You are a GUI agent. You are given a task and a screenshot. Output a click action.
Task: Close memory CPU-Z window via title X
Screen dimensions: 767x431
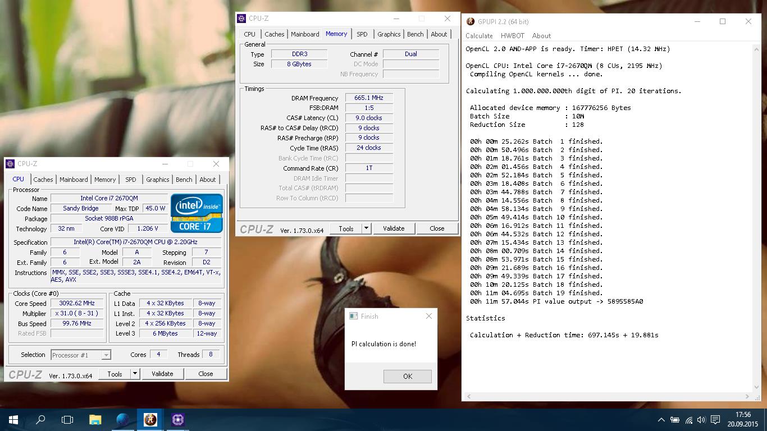pos(448,19)
